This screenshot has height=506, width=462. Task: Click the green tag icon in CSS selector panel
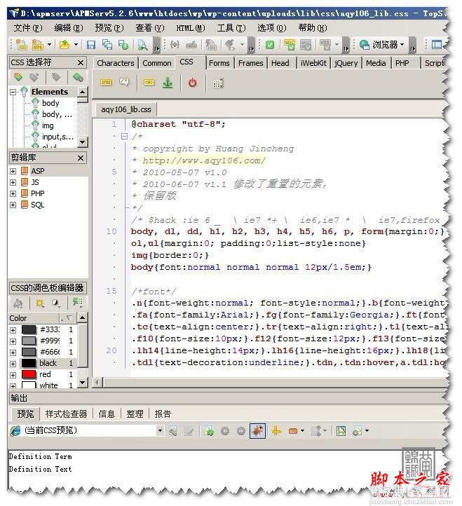tap(18, 77)
